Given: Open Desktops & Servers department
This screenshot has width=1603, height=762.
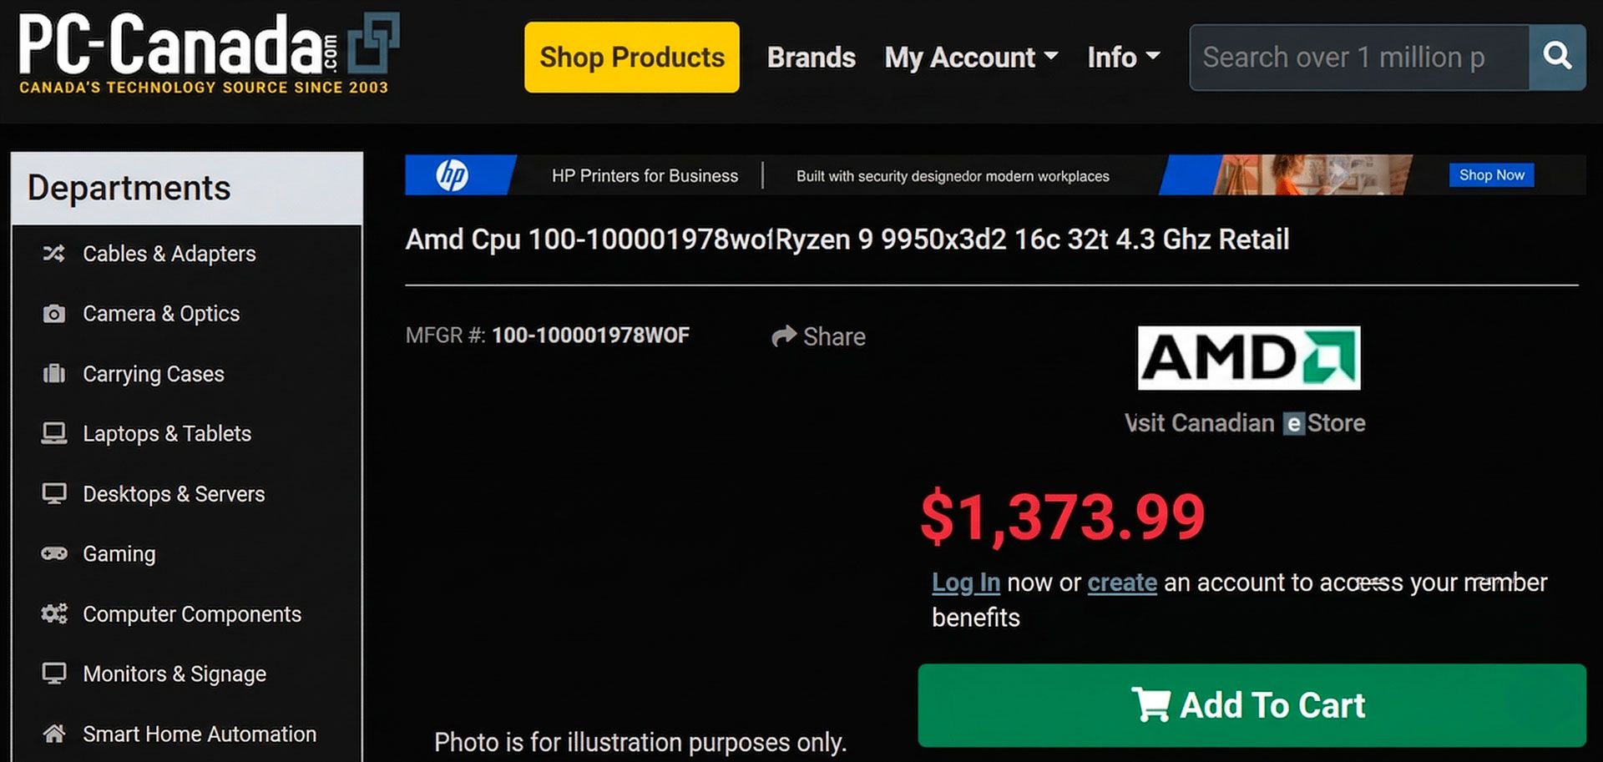Looking at the screenshot, I should tap(174, 494).
